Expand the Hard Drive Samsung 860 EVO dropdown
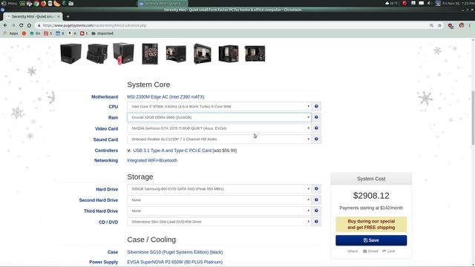 click(219, 188)
